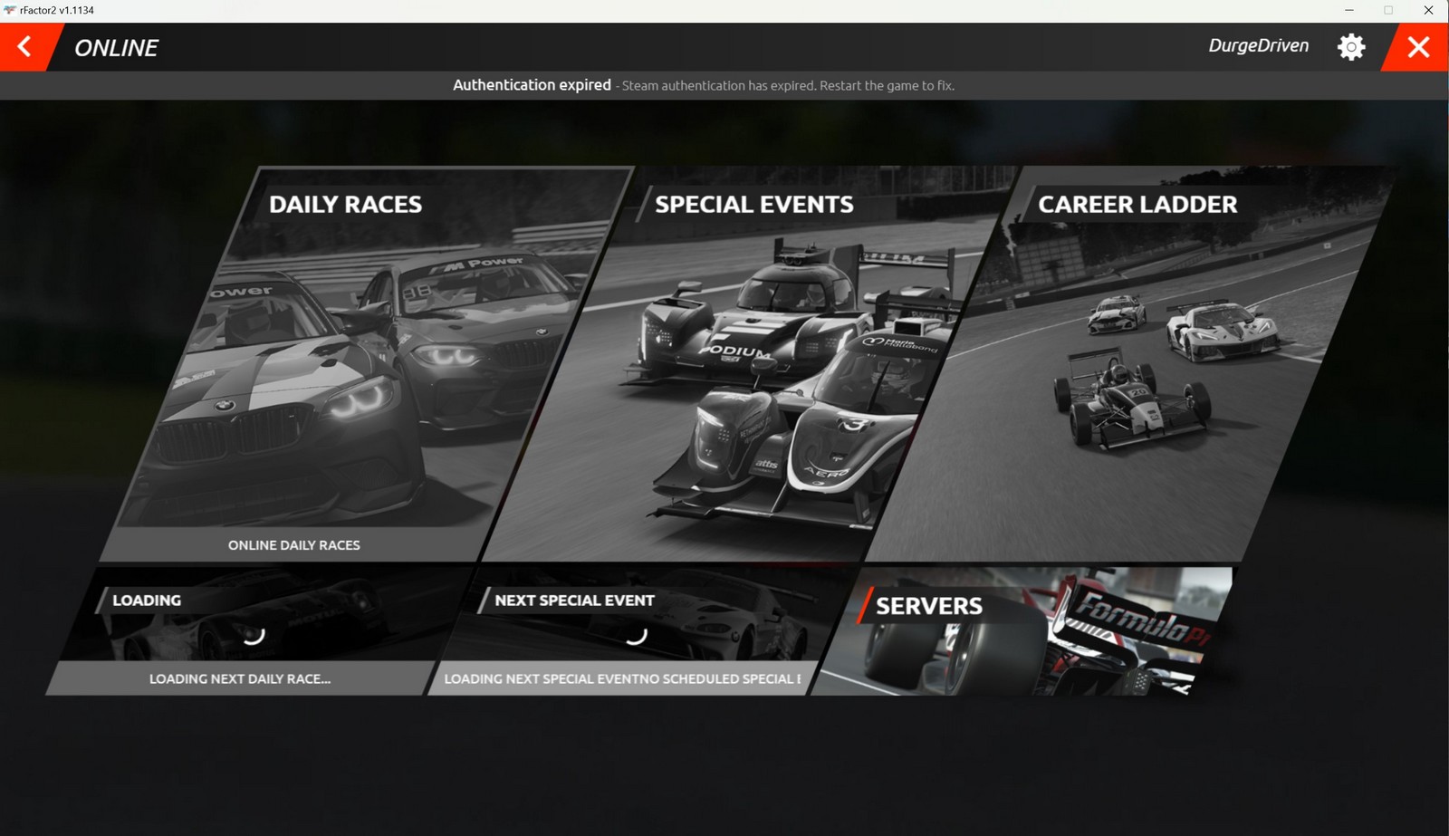Close the rFactor2 window from title bar
1449x836 pixels.
[x=1428, y=11]
